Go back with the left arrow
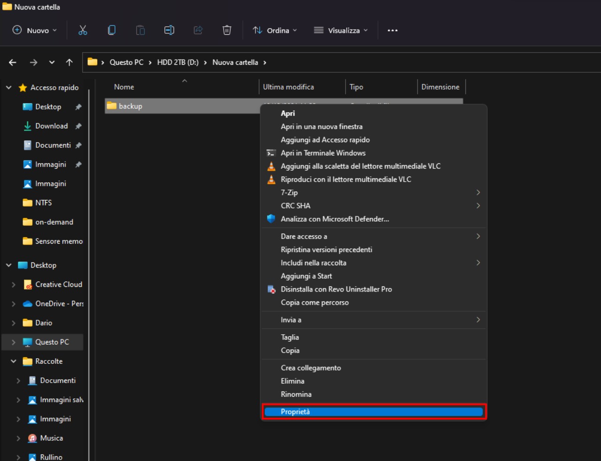 coord(13,62)
